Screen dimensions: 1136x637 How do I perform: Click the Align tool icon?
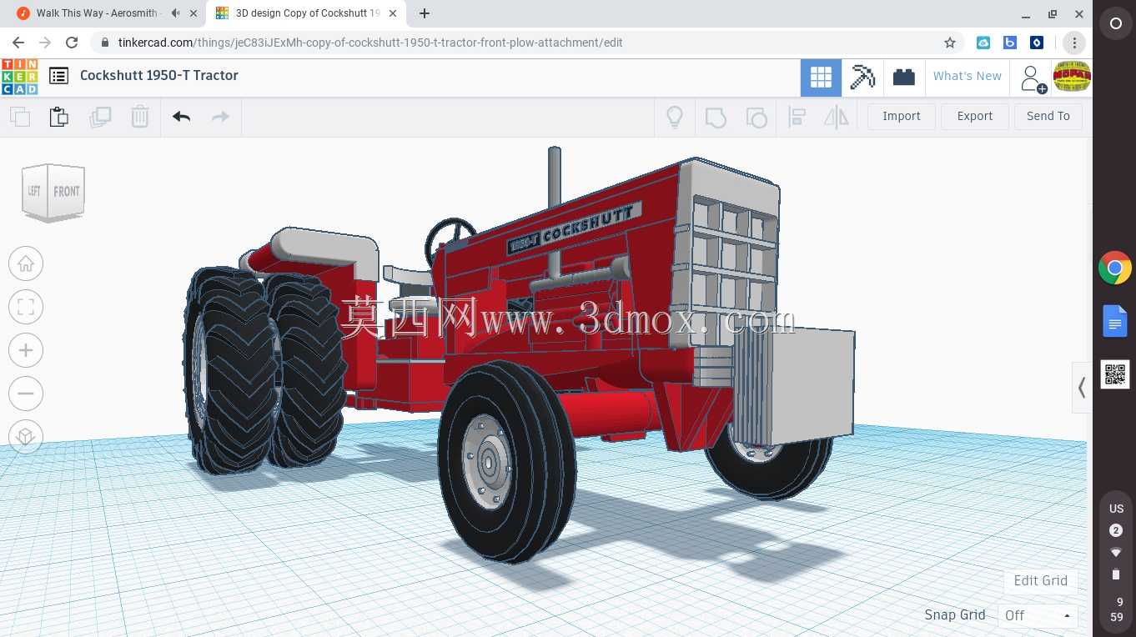point(797,117)
